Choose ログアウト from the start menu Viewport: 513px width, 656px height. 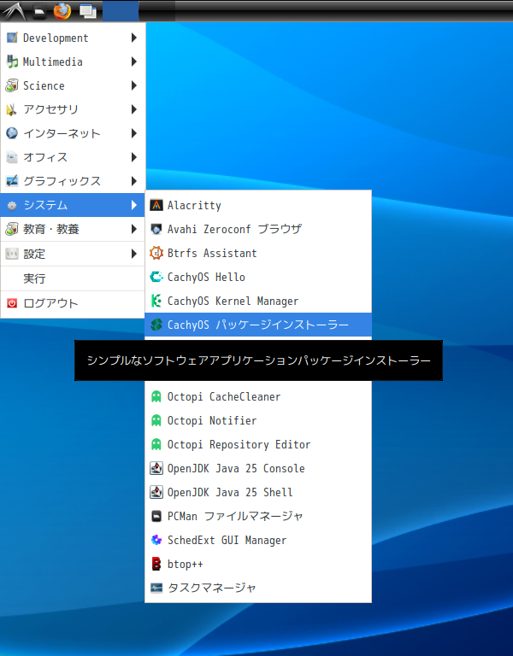[73, 303]
